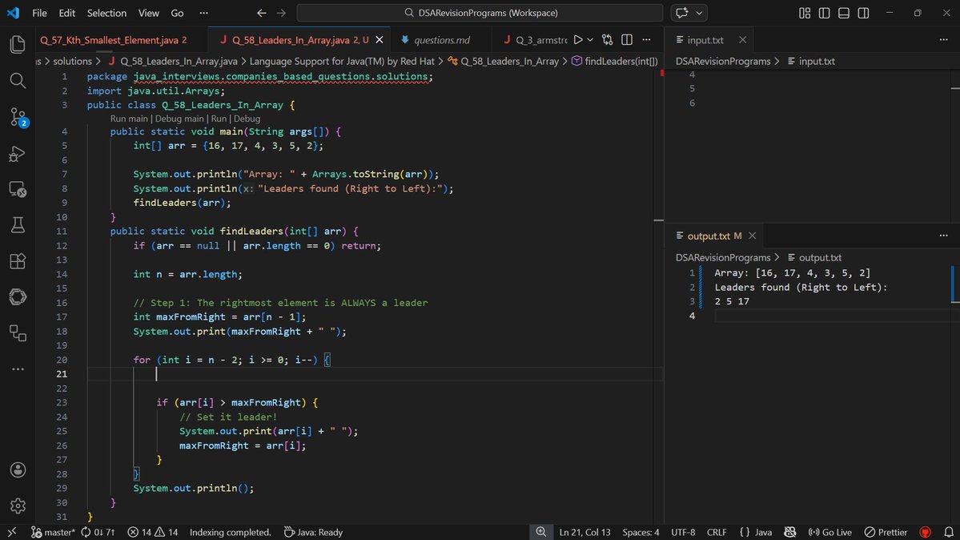The image size is (960, 540).
Task: Click the Debug code lens link
Action: click(247, 119)
